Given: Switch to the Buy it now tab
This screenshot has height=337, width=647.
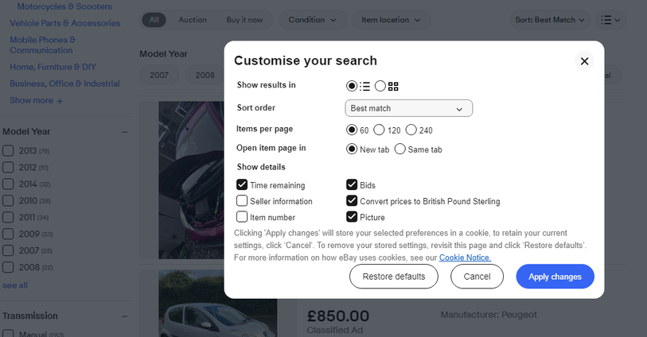Looking at the screenshot, I should click(x=244, y=20).
